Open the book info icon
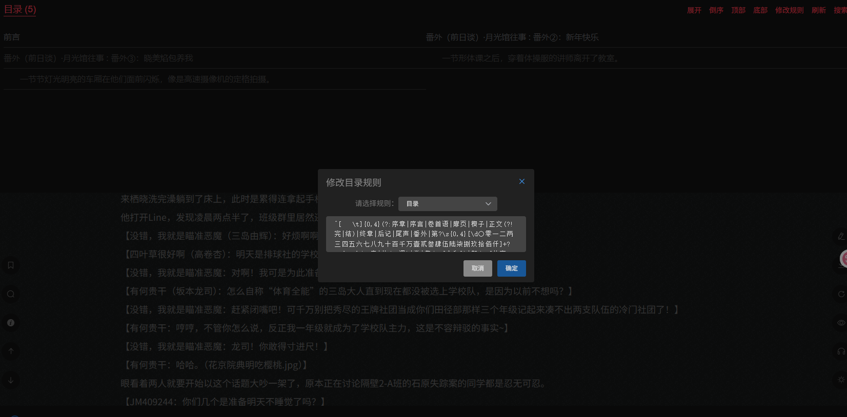Viewport: 847px width, 417px height. tap(11, 323)
